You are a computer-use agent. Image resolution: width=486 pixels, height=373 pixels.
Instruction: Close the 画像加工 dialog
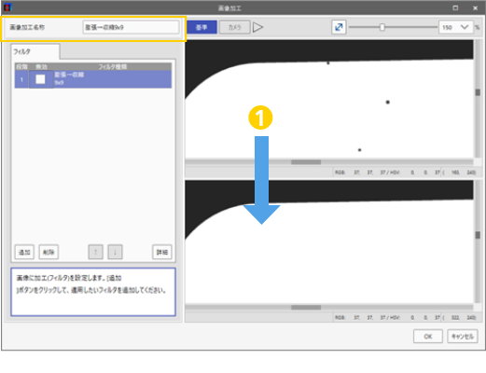pyautogui.click(x=475, y=8)
